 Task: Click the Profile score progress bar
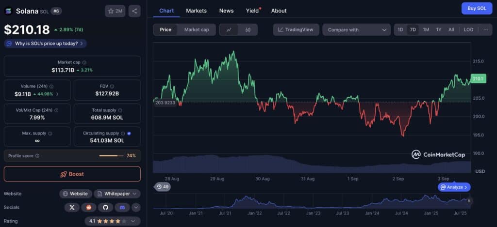point(111,156)
